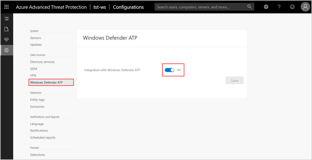Open Sensors settings page
Viewport: 312px width, 160px height.
35,38
